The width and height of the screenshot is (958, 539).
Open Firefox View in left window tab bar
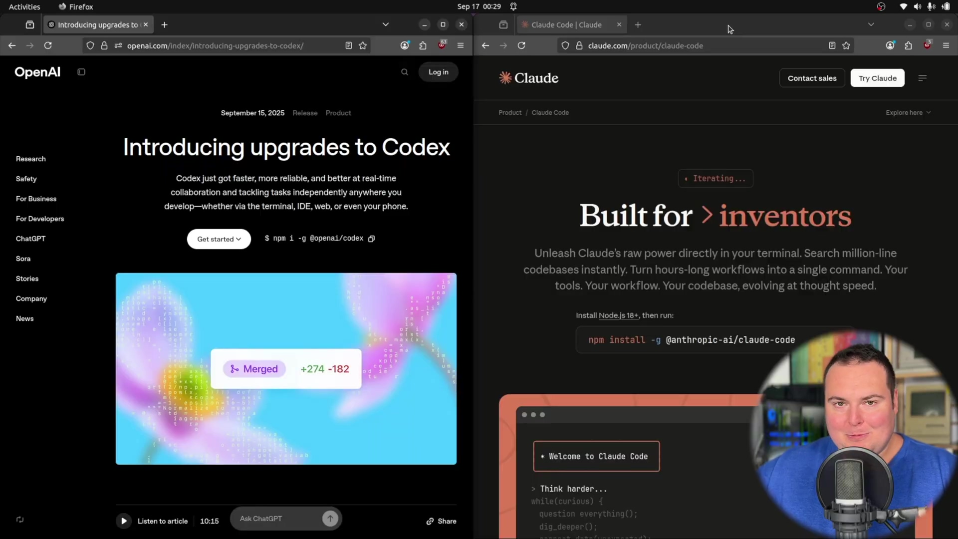(x=30, y=24)
